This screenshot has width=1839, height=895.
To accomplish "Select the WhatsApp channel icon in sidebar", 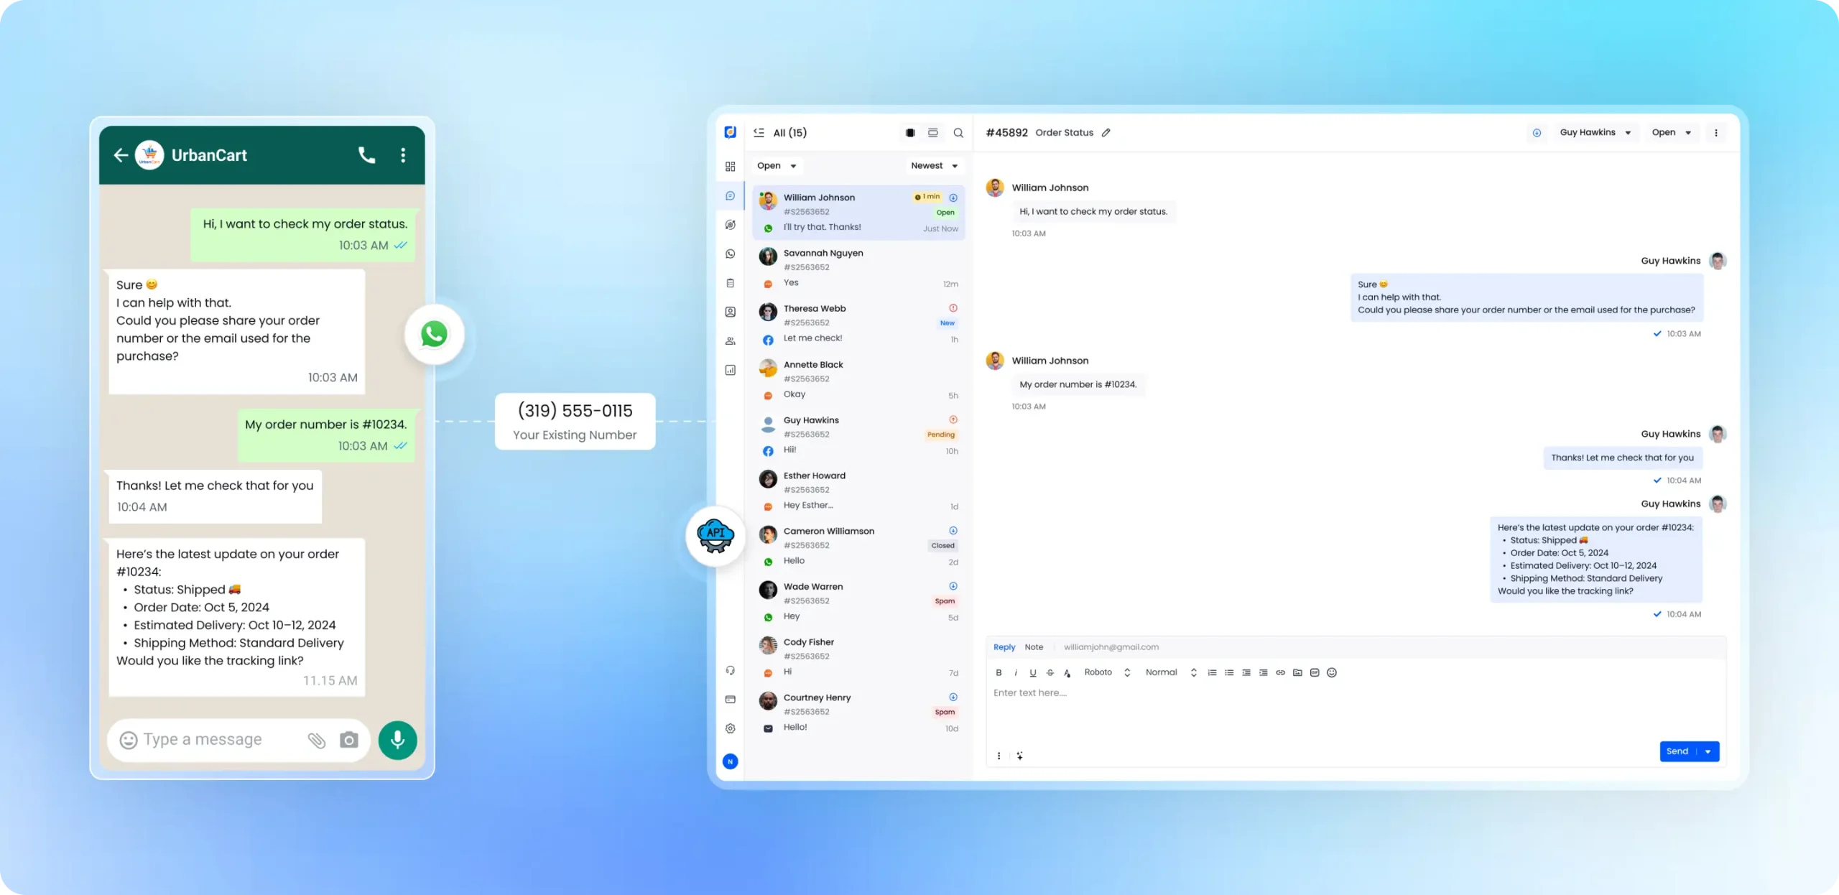I will tap(730, 254).
